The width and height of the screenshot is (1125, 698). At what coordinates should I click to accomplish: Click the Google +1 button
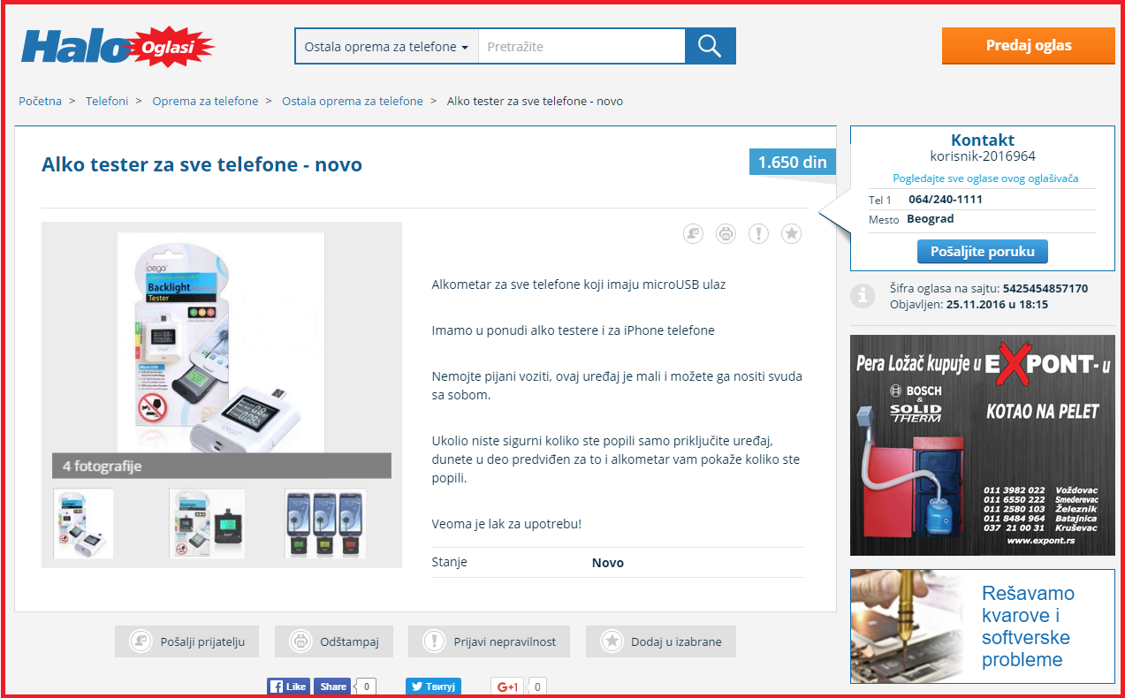507,687
